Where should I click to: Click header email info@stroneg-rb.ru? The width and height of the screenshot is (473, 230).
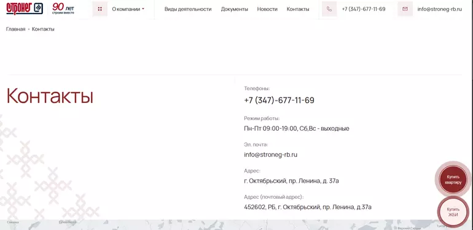(439, 9)
